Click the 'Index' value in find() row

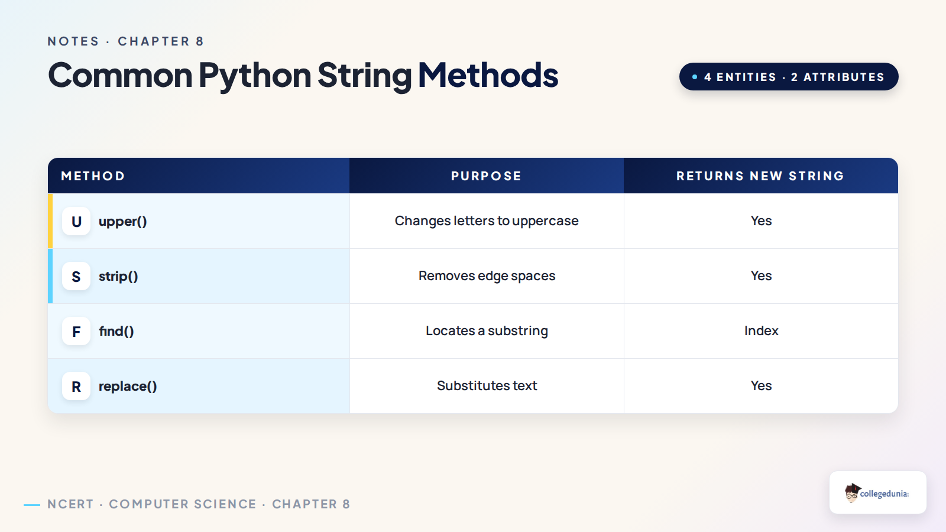(x=761, y=330)
